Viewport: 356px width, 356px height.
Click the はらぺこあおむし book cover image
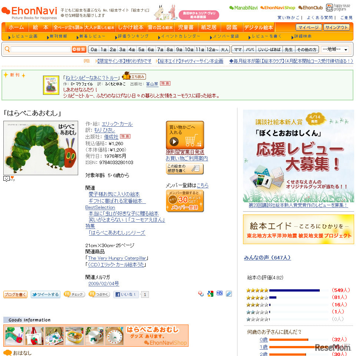coord(41,148)
